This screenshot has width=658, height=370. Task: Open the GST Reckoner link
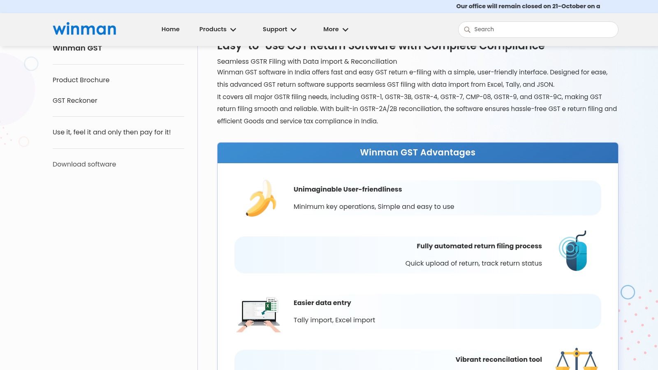coord(75,100)
